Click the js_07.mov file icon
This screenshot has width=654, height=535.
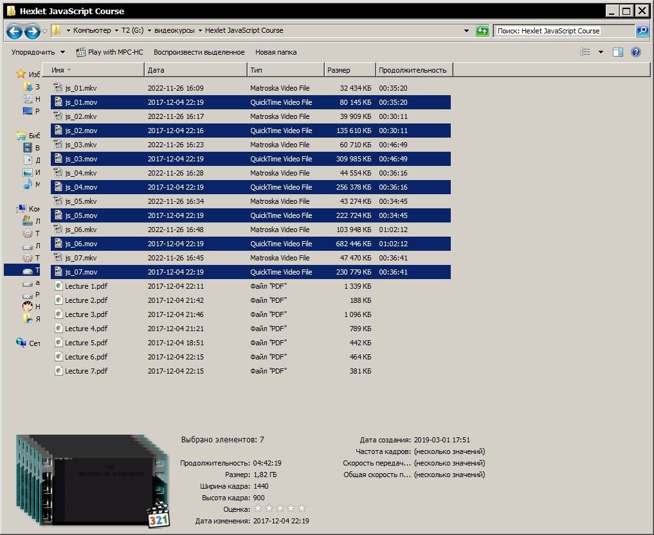click(58, 272)
